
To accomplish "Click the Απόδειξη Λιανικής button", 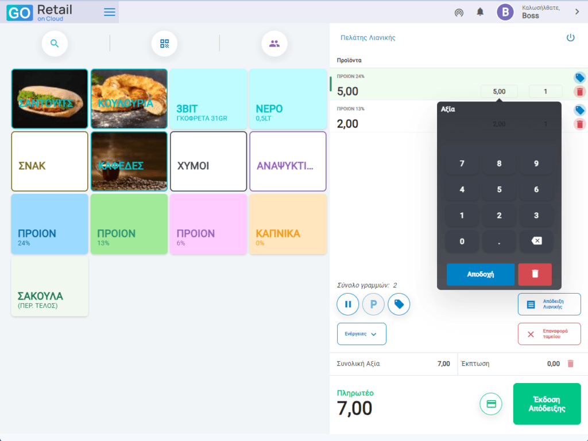I will tap(550, 304).
